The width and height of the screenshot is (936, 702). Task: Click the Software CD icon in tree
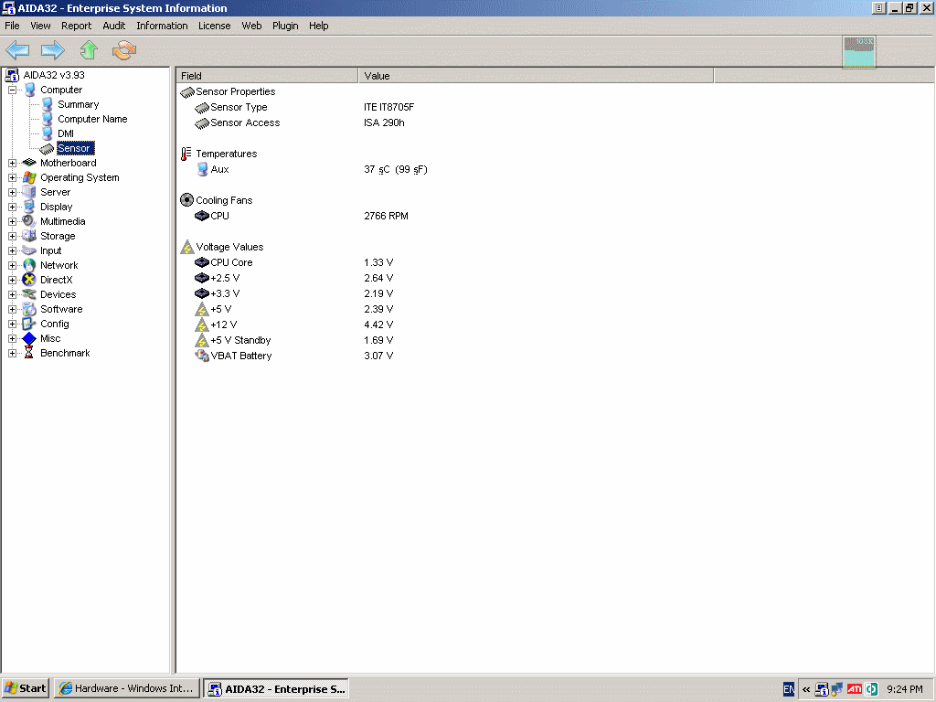[x=29, y=309]
